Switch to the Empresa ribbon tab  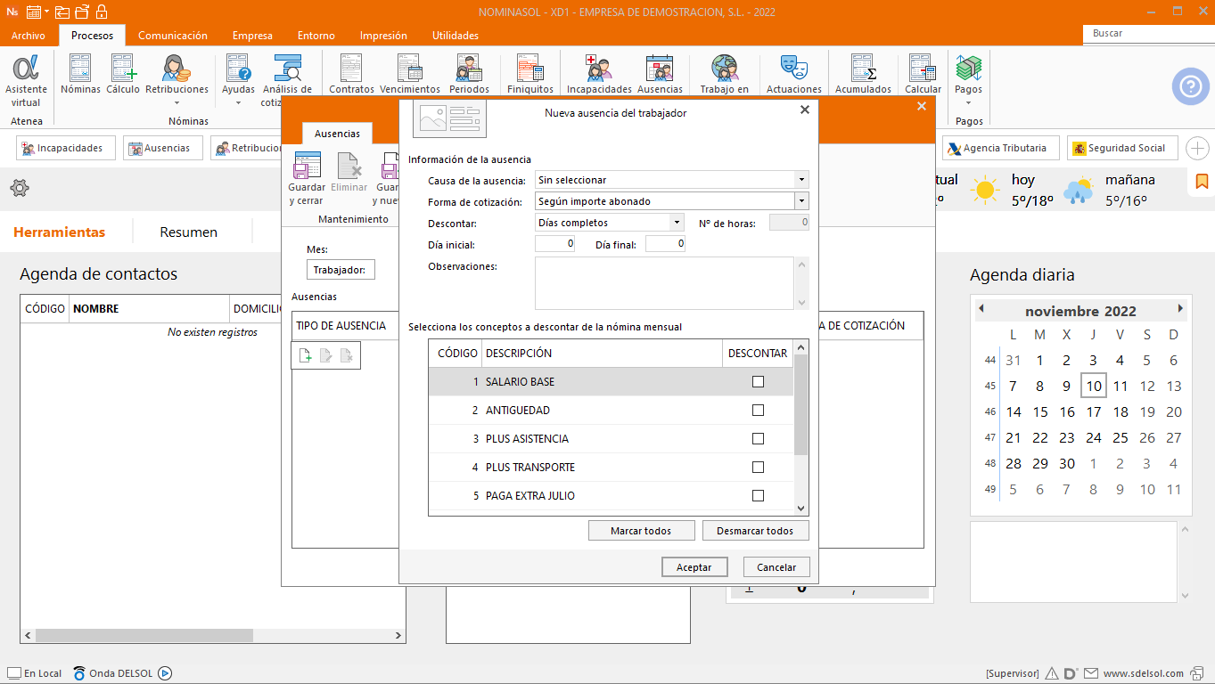(x=252, y=36)
